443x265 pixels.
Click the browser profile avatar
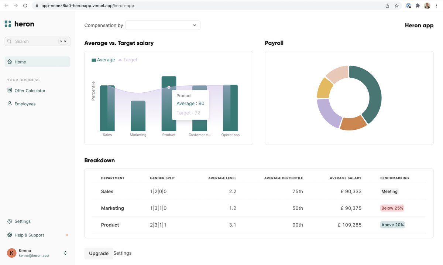[x=427, y=6]
